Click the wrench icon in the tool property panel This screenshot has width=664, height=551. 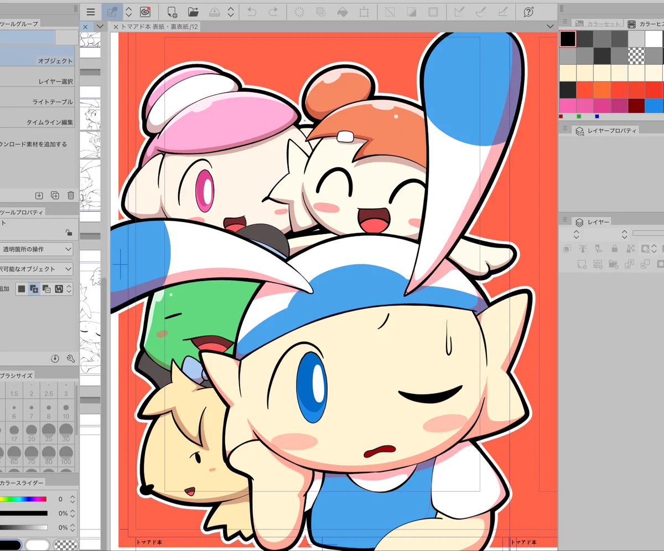[x=71, y=358]
